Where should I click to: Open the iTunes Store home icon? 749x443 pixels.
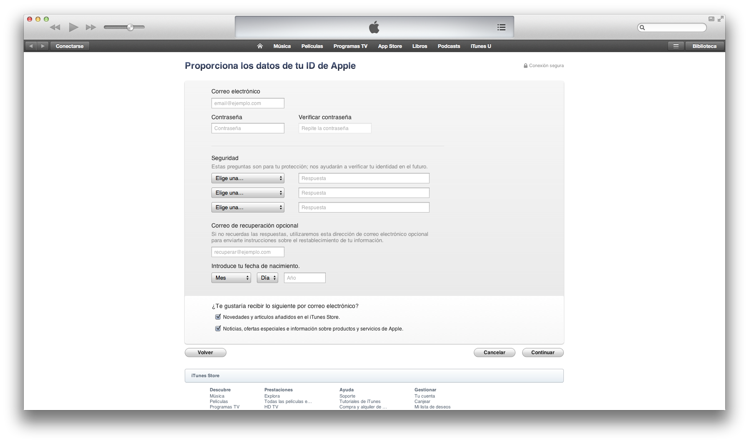(x=260, y=46)
